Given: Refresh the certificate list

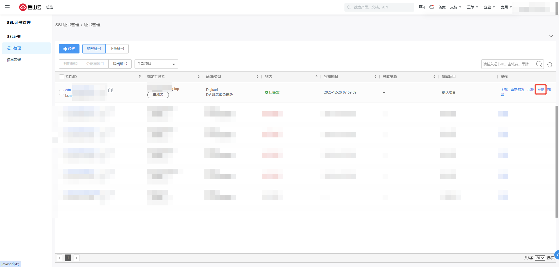Looking at the screenshot, I should pos(550,65).
